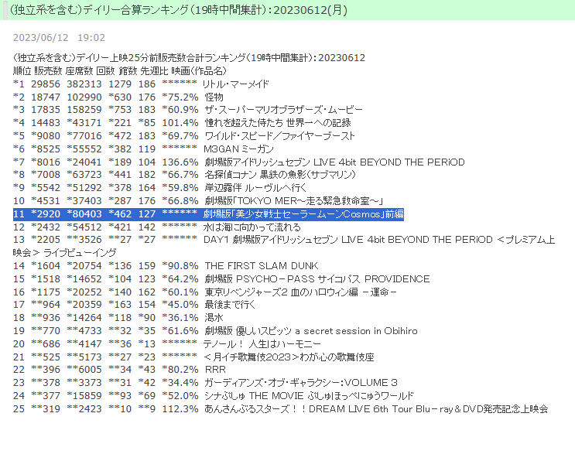Click シナぷしゅ THE MOVIE title

309,396
